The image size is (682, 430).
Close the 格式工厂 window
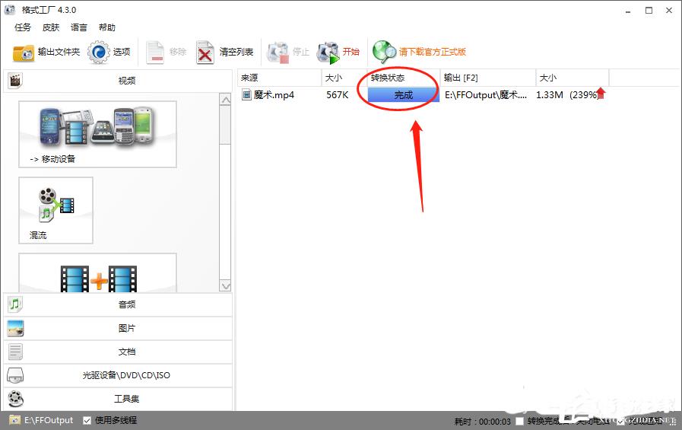(x=669, y=11)
